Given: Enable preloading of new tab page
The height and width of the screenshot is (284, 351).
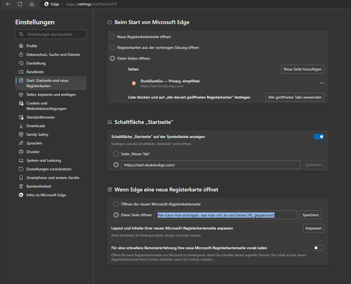Looking at the screenshot, I should [319, 248].
